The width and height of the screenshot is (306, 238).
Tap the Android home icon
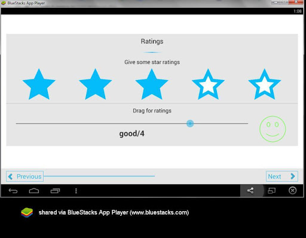tap(34, 191)
